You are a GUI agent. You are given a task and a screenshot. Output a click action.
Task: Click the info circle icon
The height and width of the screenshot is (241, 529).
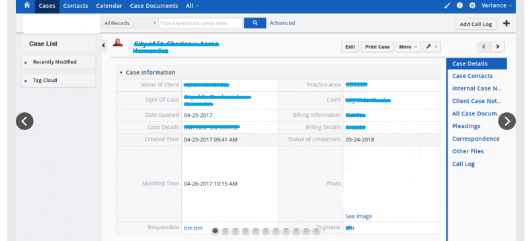tap(460, 5)
